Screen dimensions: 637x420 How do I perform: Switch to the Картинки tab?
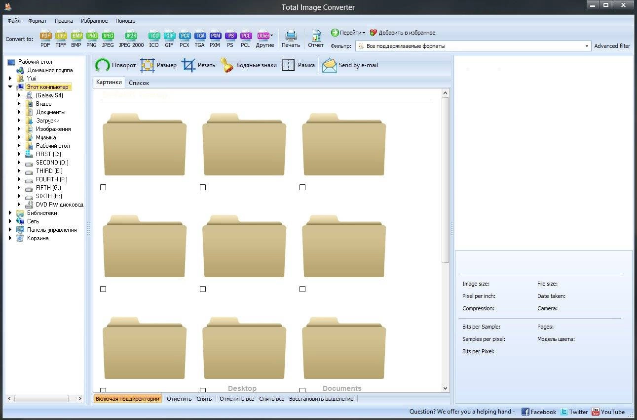click(109, 83)
